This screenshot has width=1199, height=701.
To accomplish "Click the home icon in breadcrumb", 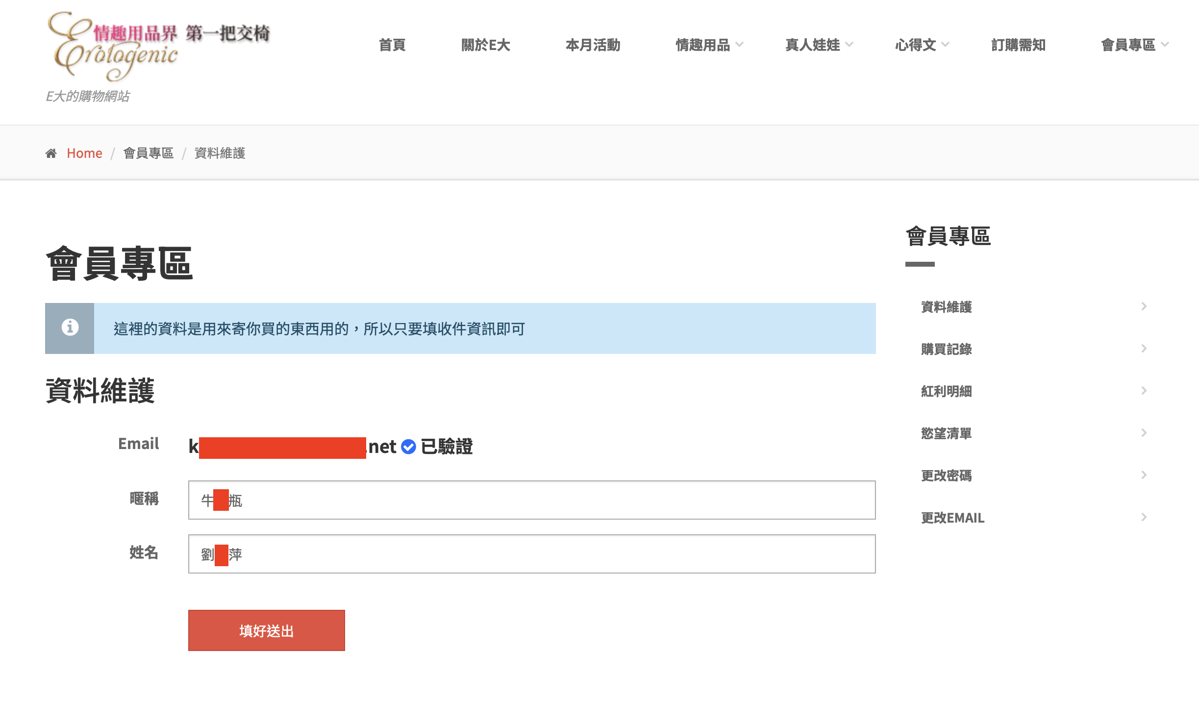I will 51,153.
